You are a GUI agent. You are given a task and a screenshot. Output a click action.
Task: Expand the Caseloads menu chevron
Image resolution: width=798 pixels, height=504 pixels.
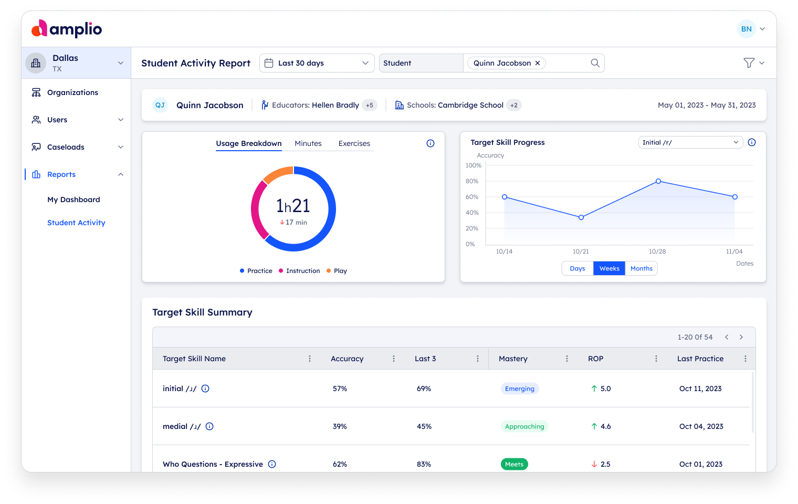(x=121, y=147)
